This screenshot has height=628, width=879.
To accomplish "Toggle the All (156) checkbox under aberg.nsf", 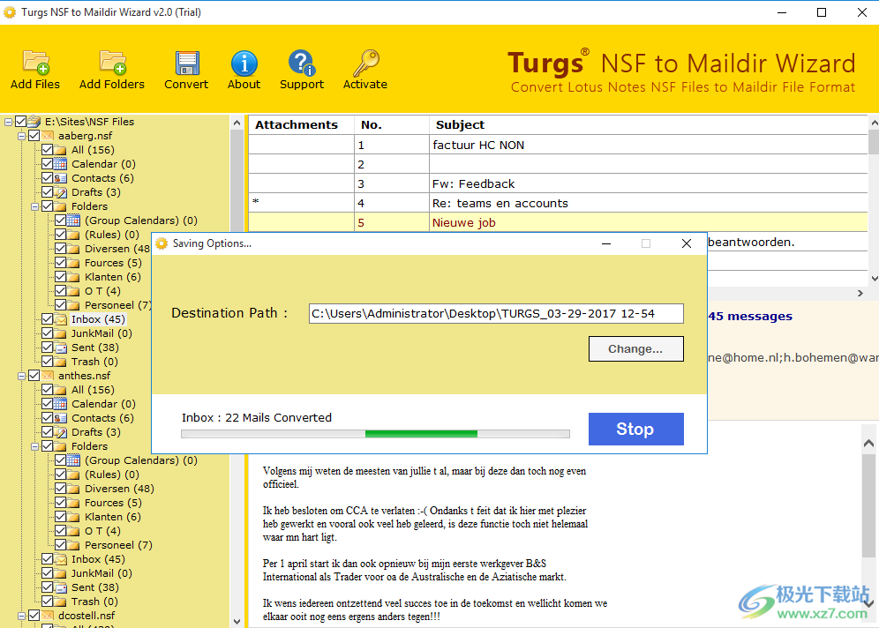I will (47, 150).
